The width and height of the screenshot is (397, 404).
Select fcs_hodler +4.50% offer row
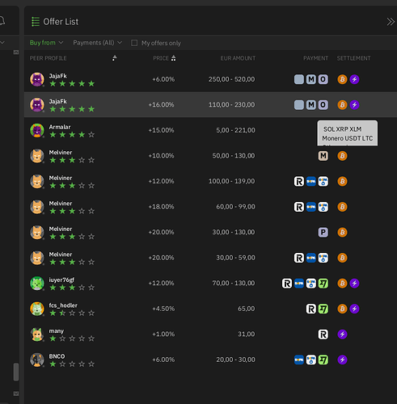pyautogui.click(x=210, y=309)
